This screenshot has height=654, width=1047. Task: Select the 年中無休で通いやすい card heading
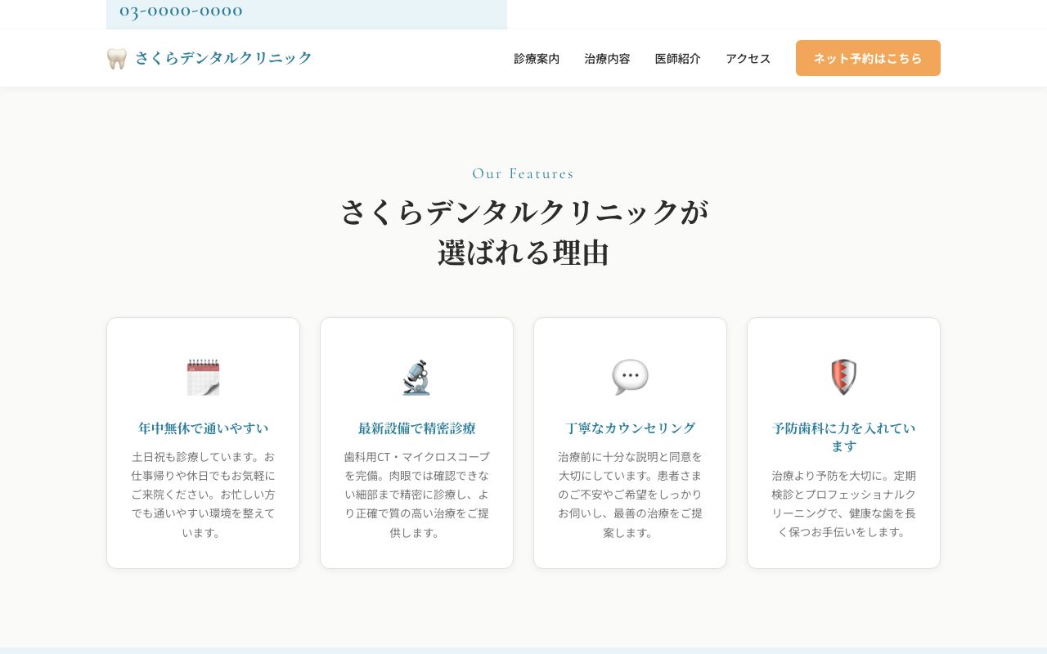click(x=203, y=428)
